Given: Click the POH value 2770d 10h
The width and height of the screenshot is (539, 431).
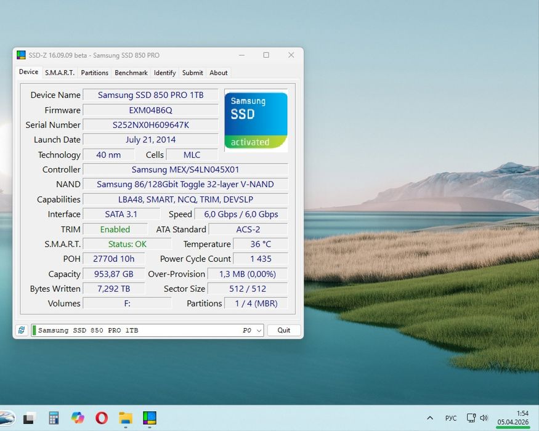Looking at the screenshot, I should 114,259.
